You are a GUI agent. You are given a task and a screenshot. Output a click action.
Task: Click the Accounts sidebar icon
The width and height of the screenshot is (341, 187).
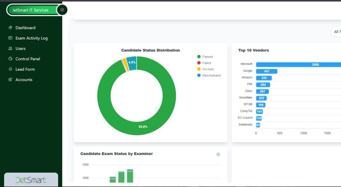pos(10,80)
